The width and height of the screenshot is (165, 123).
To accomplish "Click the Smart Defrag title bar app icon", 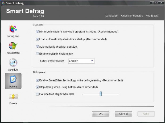I will click(x=3, y=3).
